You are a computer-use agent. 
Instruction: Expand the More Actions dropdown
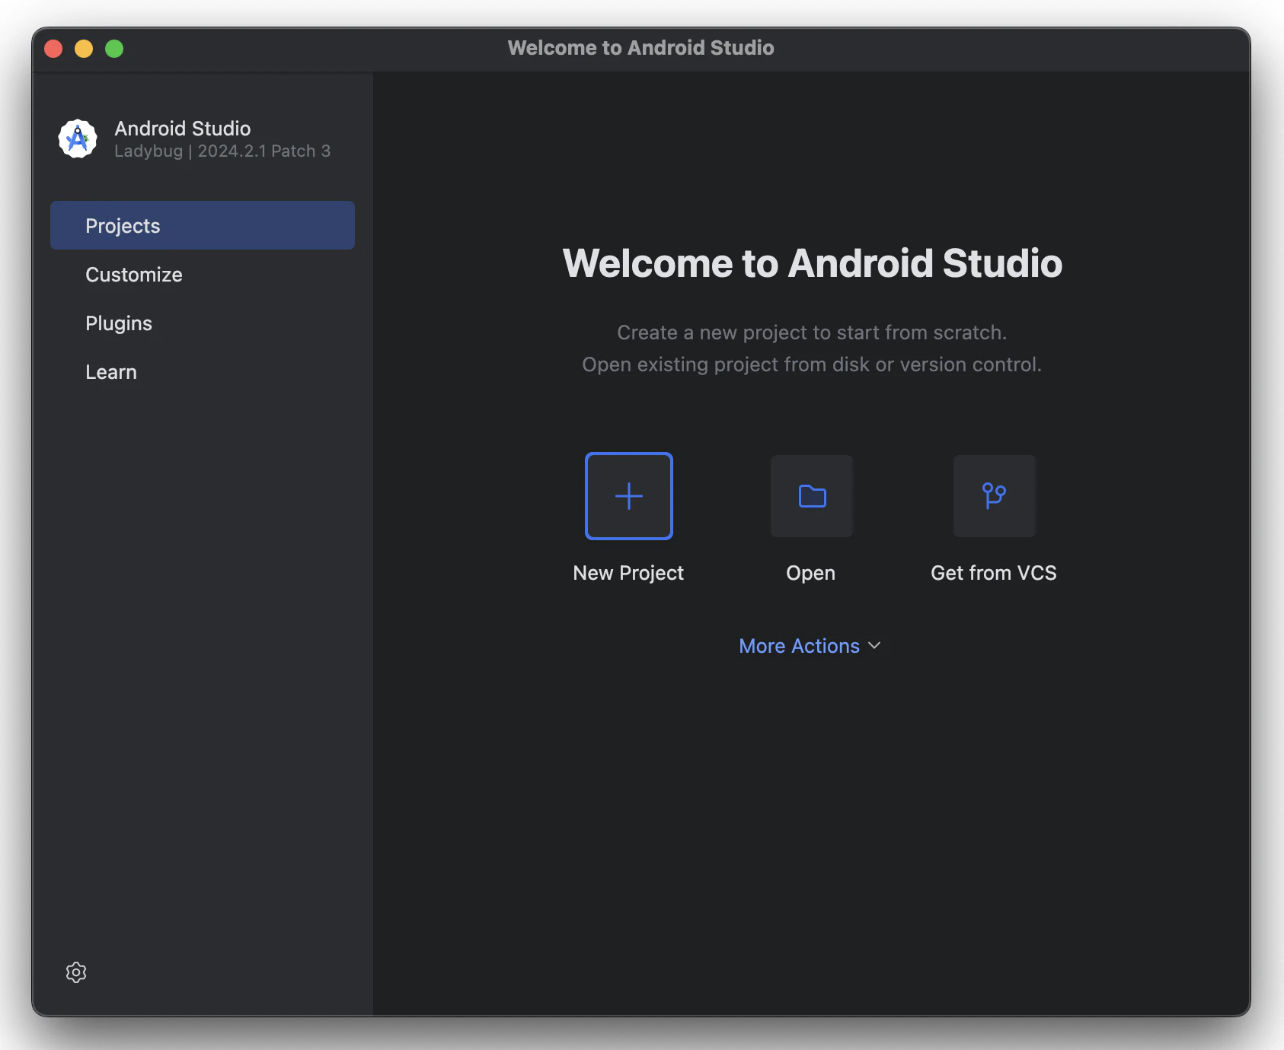[810, 646]
